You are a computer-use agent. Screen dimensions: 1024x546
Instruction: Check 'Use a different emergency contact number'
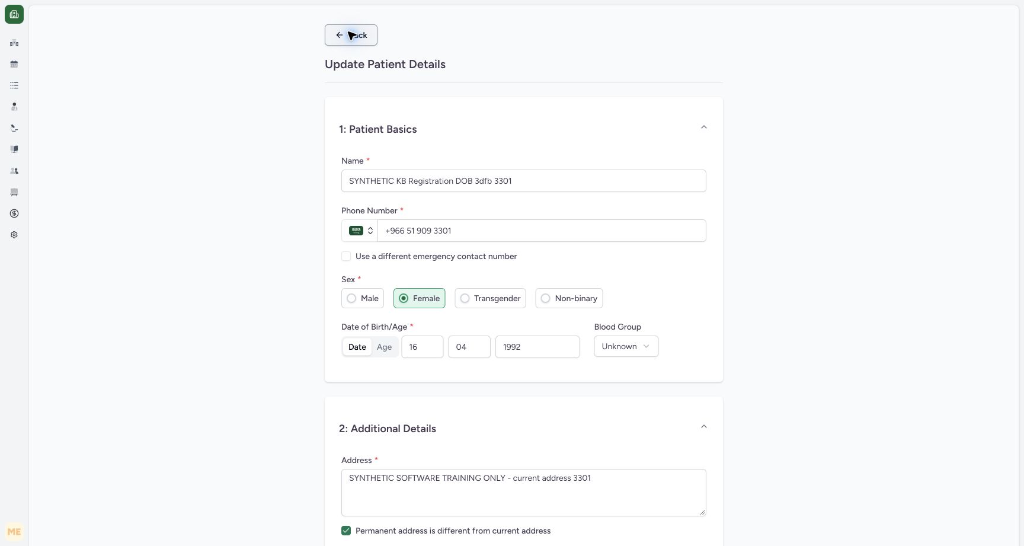pos(346,256)
